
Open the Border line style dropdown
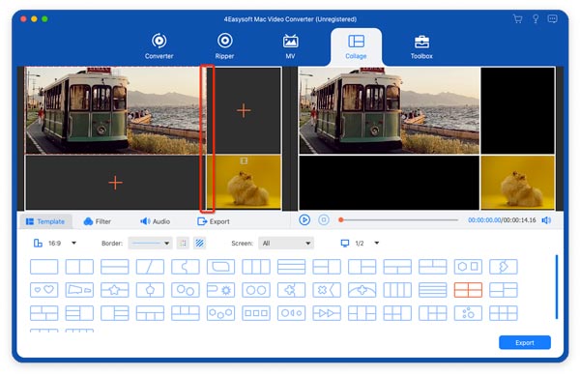point(150,243)
